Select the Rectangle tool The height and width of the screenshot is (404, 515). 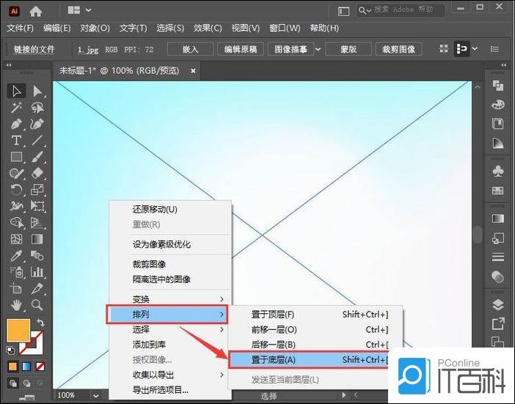click(16, 157)
